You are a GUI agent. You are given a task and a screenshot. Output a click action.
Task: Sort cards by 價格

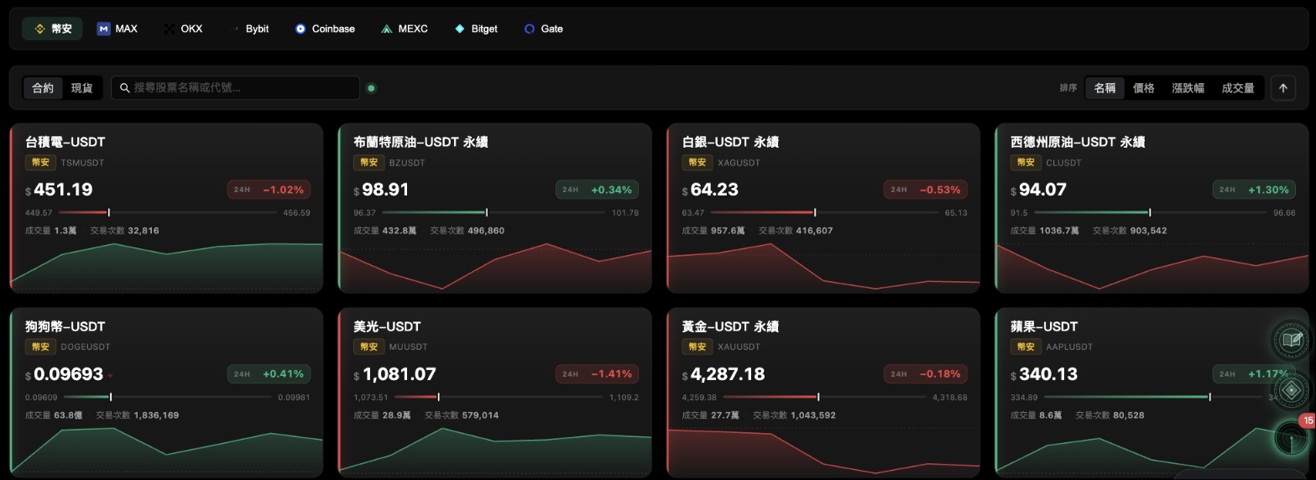1144,88
